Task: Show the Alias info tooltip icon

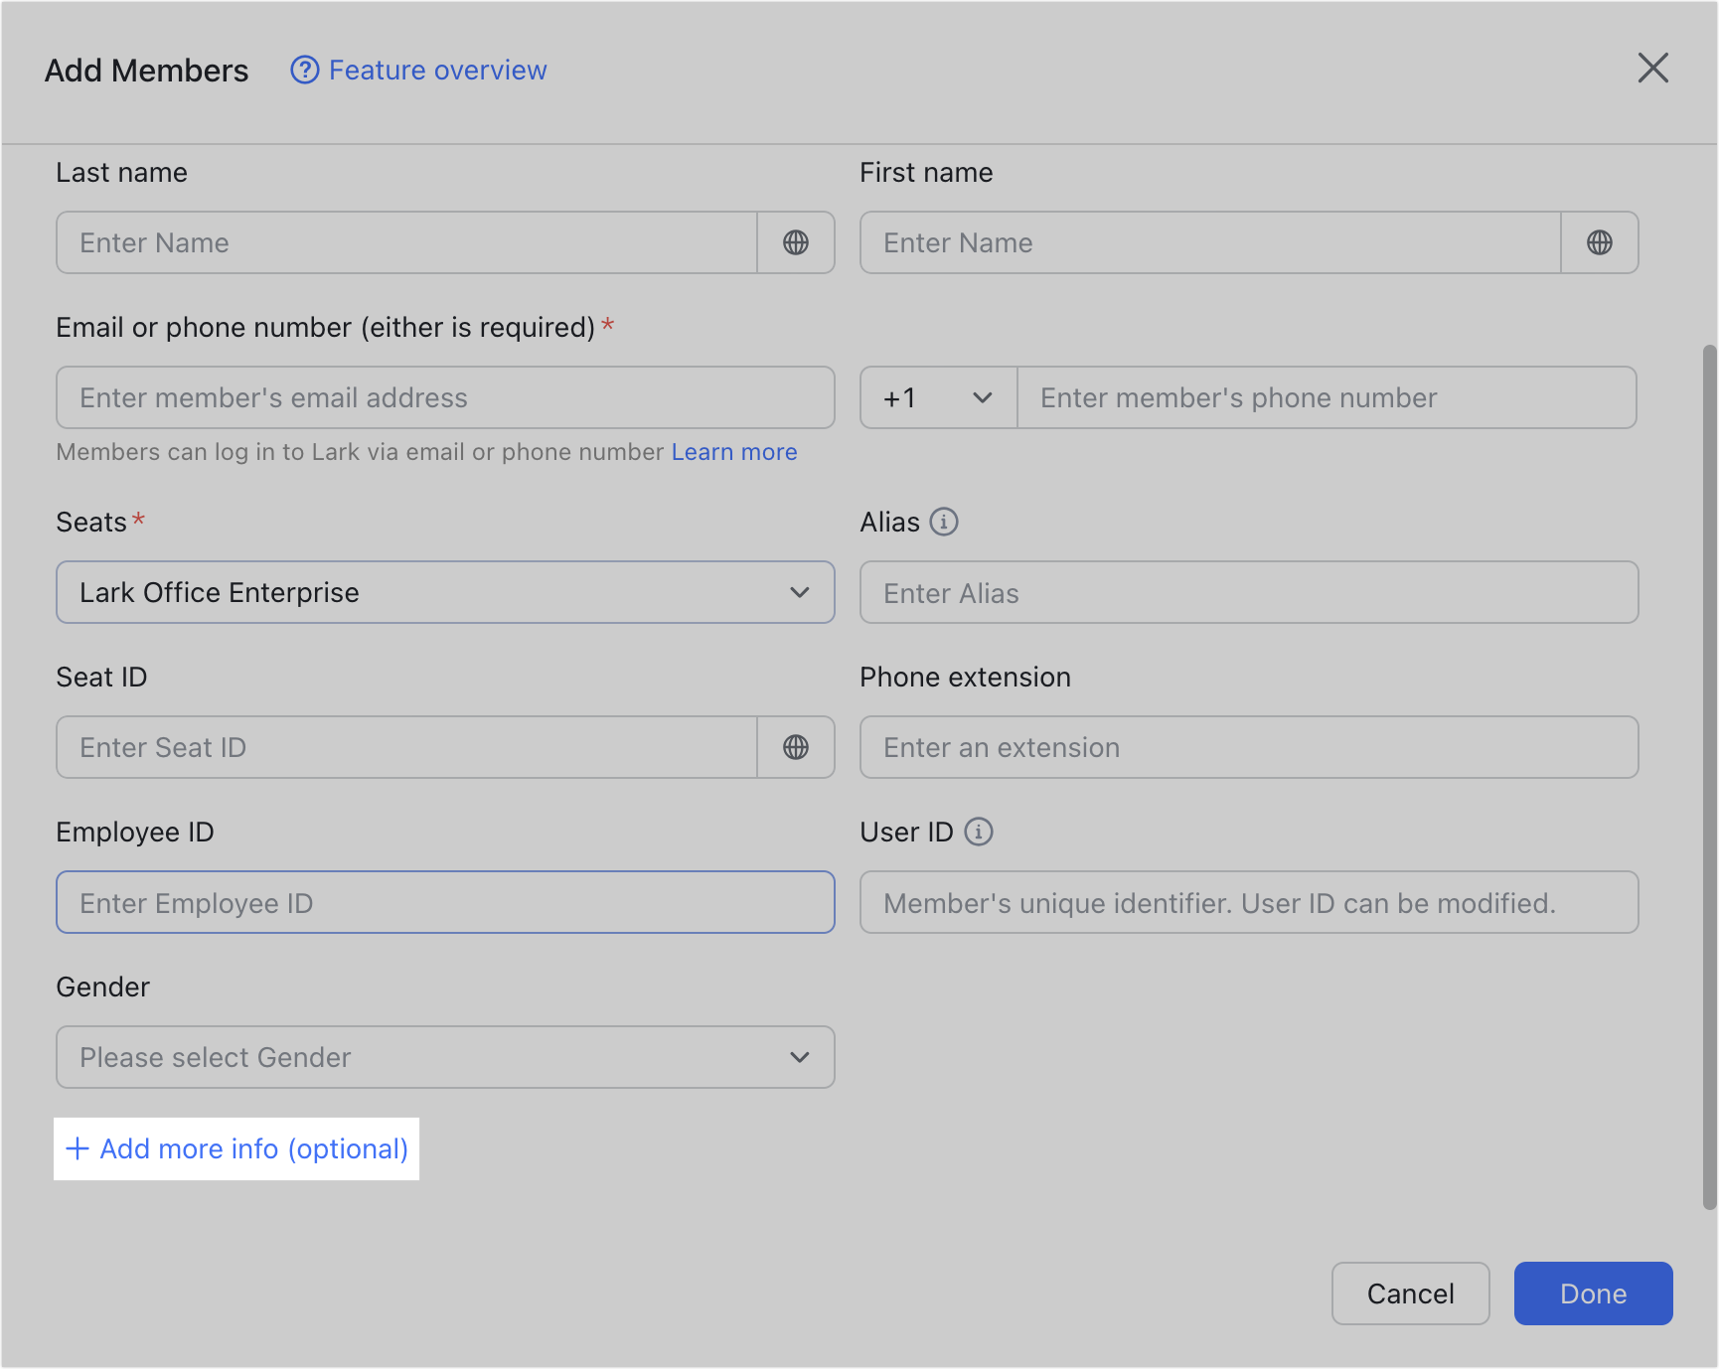Action: point(944,522)
